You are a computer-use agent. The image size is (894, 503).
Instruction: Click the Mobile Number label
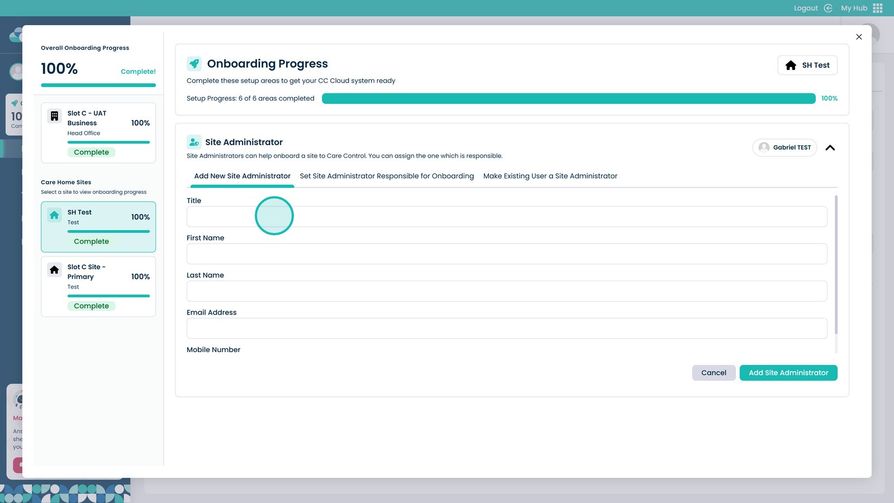coord(213,350)
